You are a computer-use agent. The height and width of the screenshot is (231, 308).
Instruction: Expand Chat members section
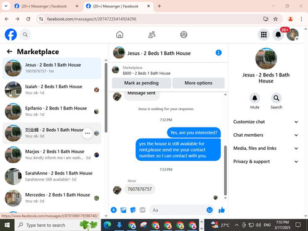(x=265, y=135)
